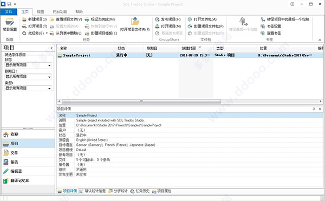325x201 pixels.
Task: Sort by 到期日 column header
Action: (161, 49)
